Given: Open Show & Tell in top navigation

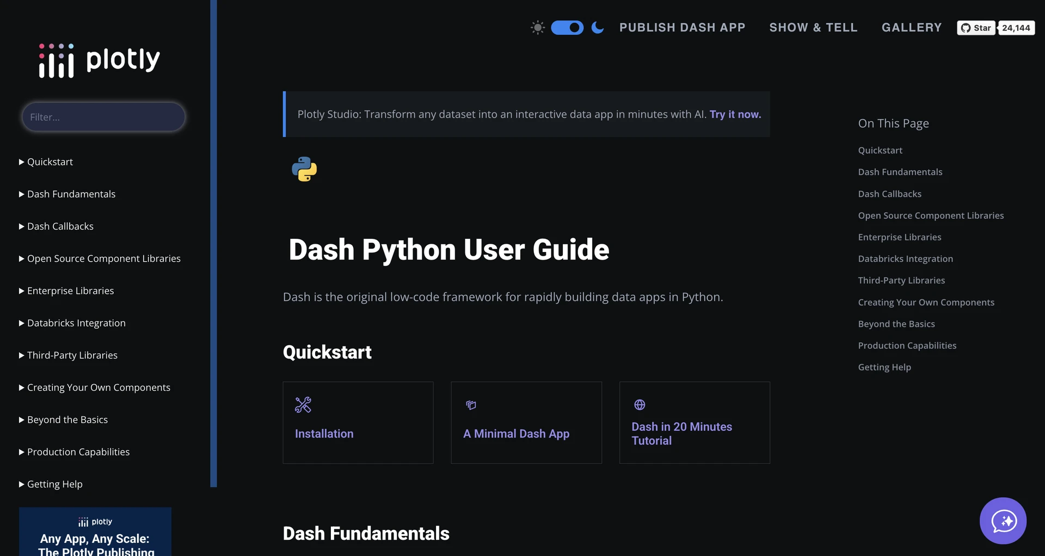Looking at the screenshot, I should [x=813, y=28].
